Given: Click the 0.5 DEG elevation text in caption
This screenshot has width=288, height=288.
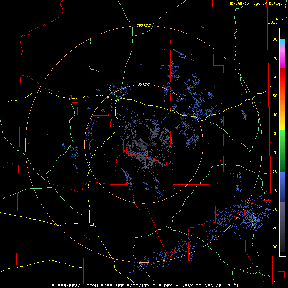Looking at the screenshot, I should point(163,286).
